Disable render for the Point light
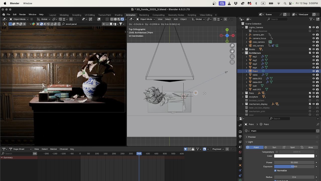 tap(317, 71)
